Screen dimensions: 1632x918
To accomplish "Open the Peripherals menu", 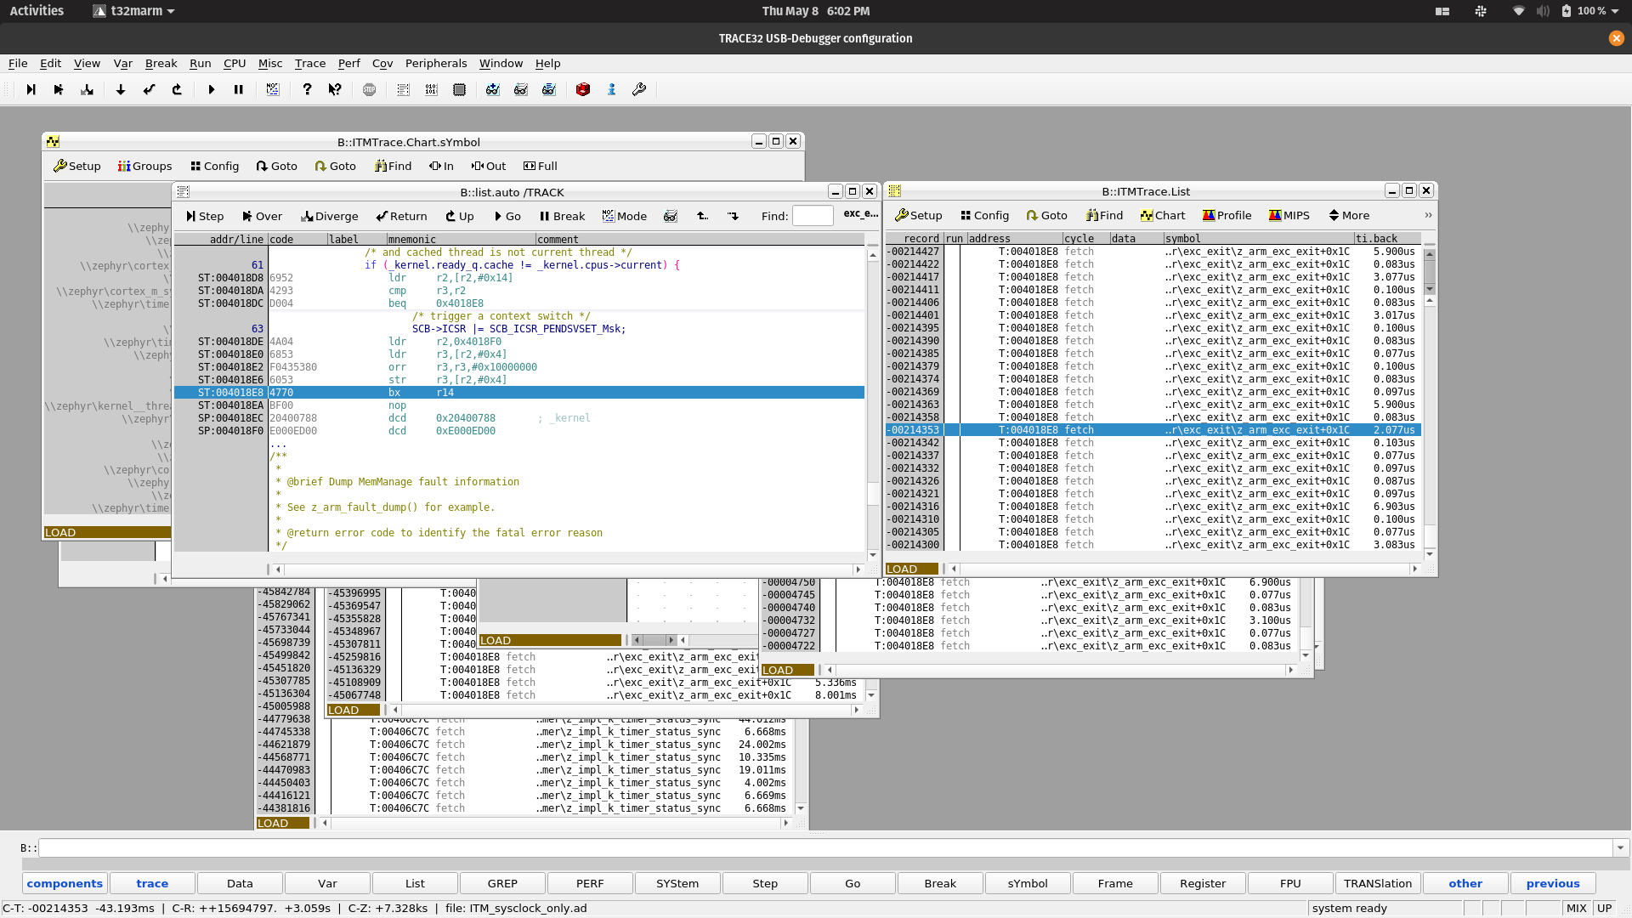I will [x=436, y=63].
